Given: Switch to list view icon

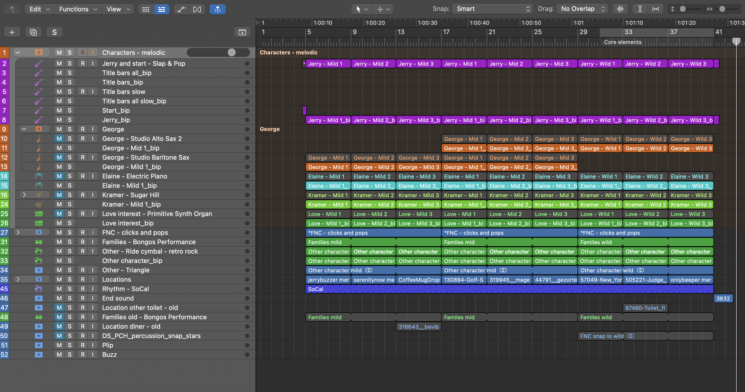Looking at the screenshot, I should click(x=162, y=9).
